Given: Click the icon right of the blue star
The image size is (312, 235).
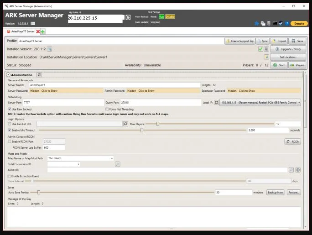Looking at the screenshot, I should click(263, 23).
